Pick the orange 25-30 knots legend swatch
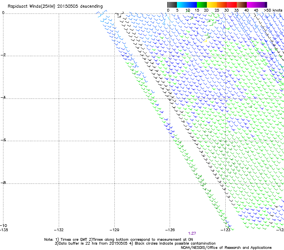This screenshot has width=284, height=250. [x=222, y=5]
